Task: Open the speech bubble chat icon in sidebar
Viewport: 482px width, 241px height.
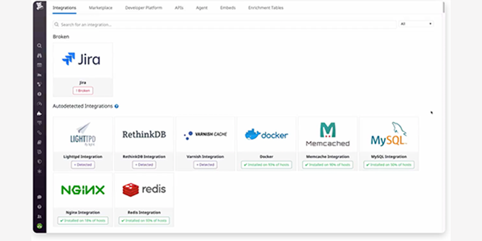Action: [x=39, y=197]
